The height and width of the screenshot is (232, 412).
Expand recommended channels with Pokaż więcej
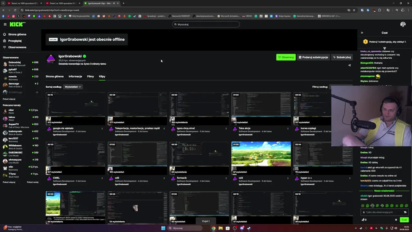tap(9, 182)
